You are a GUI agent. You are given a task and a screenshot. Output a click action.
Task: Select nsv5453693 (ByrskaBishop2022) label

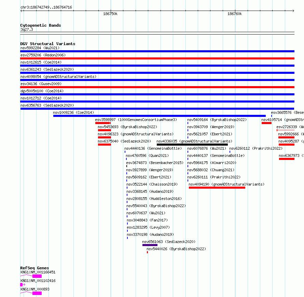coord(127,127)
